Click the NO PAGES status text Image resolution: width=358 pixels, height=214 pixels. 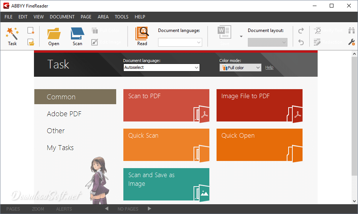tap(128, 209)
